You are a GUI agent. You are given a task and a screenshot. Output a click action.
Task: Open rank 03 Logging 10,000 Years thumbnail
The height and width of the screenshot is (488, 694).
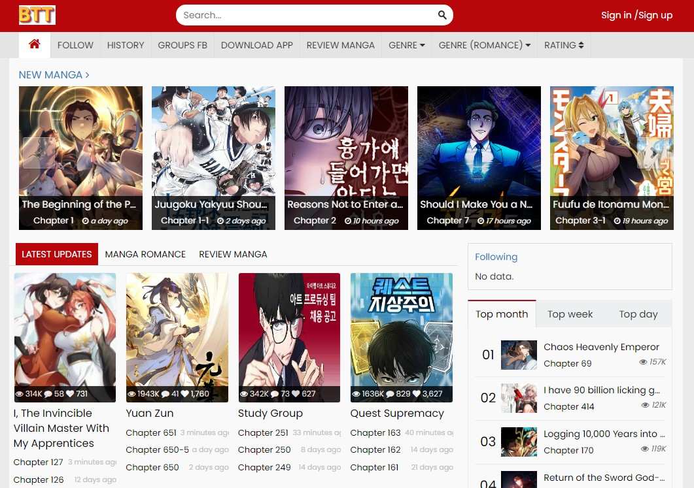[519, 442]
